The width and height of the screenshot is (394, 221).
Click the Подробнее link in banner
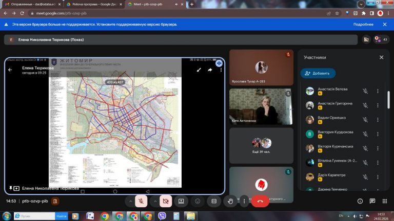coord(363,24)
